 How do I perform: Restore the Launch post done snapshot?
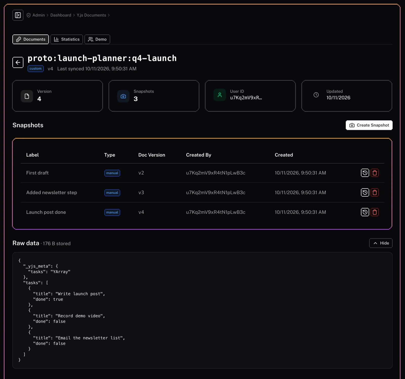365,212
